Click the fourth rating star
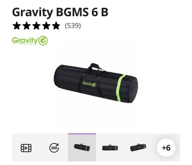Image resolution: width=192 pixels, height=165 pixels. tap(46, 26)
